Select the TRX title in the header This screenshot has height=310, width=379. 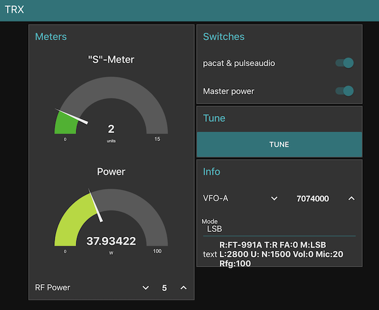(x=15, y=10)
